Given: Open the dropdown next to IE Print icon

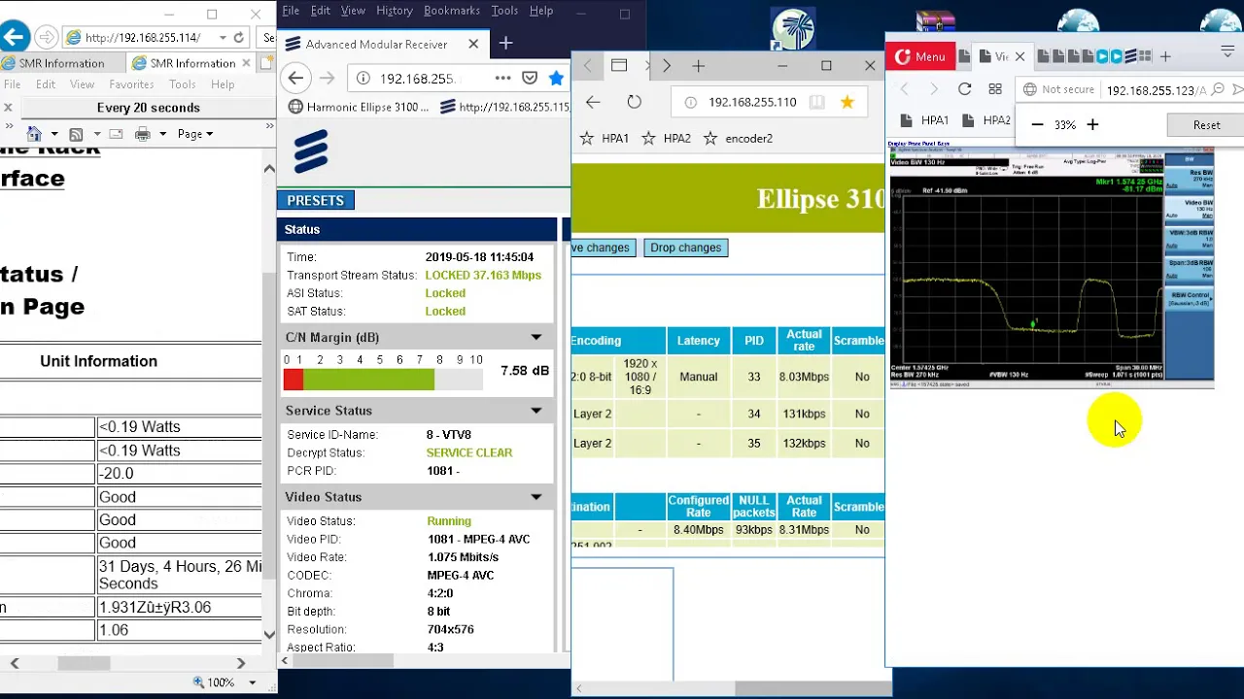Looking at the screenshot, I should 162,134.
